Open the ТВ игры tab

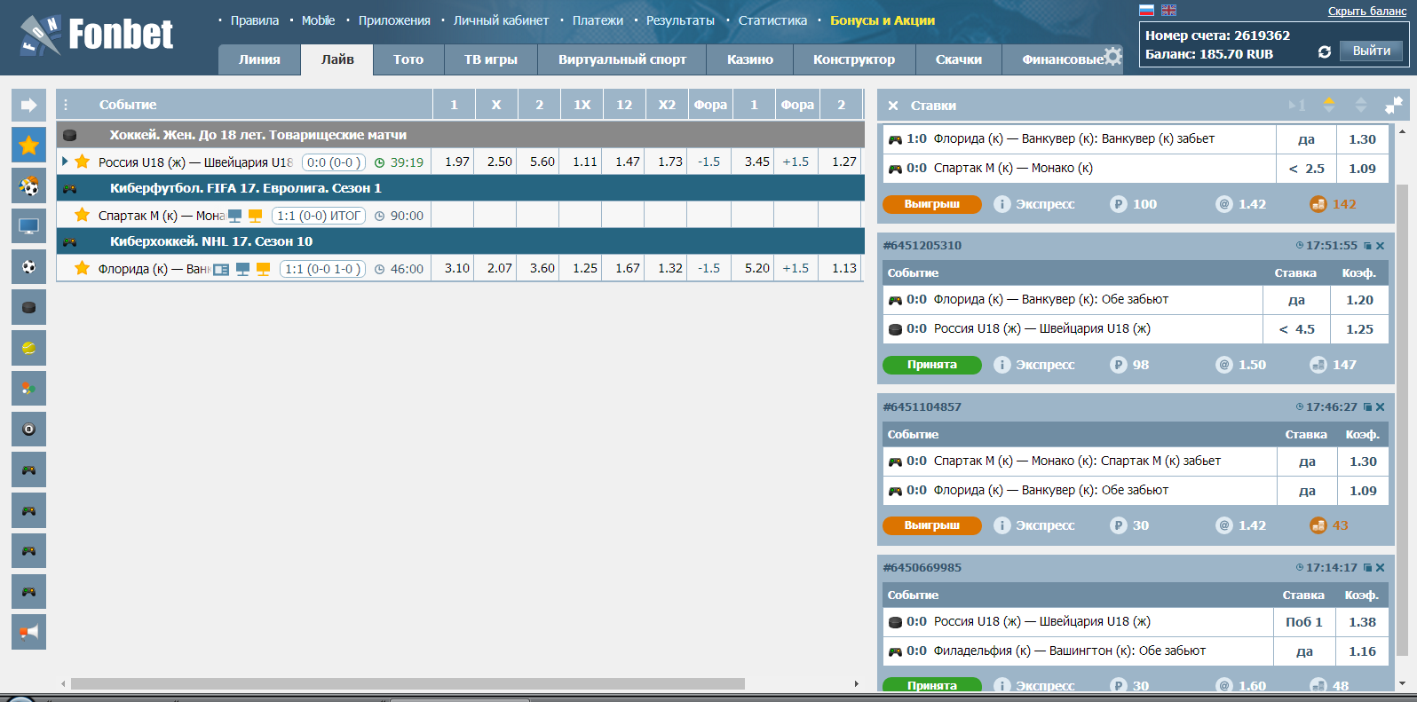tap(491, 59)
